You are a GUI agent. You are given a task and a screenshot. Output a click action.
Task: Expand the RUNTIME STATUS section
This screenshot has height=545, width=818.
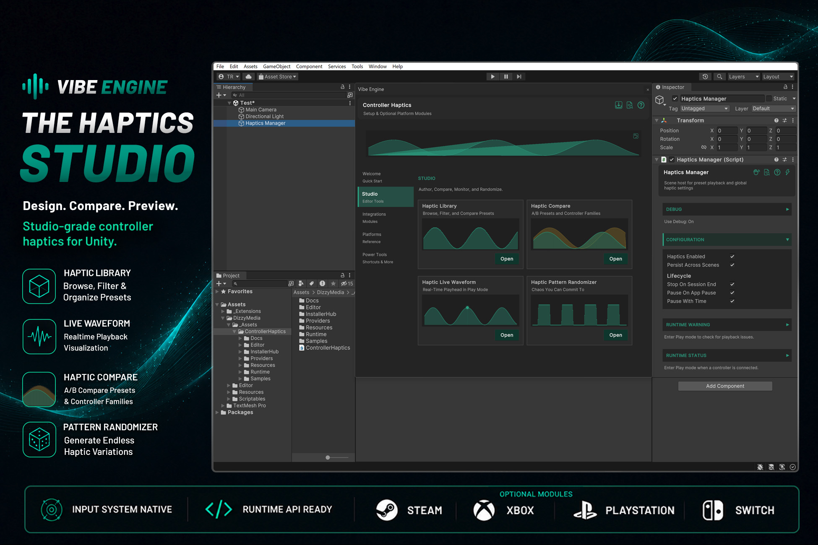point(727,356)
